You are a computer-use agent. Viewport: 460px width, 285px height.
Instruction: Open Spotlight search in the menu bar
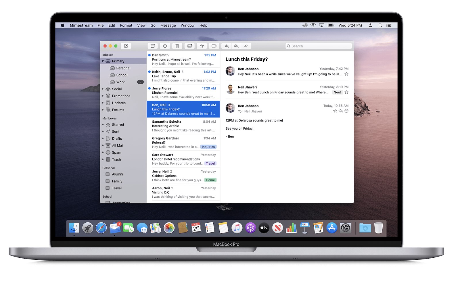pos(380,25)
